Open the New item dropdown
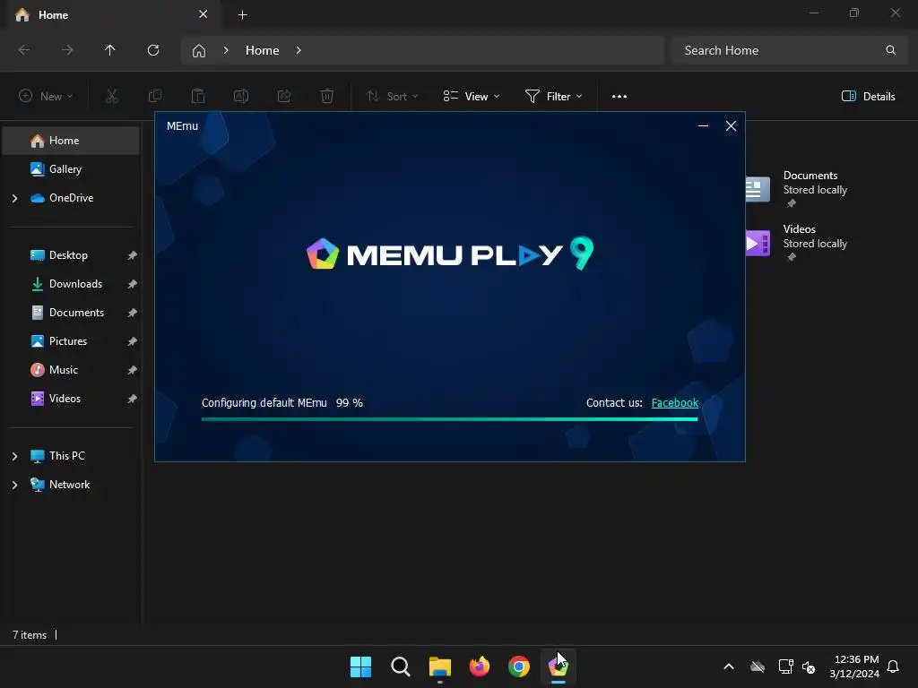918x688 pixels. (x=46, y=96)
